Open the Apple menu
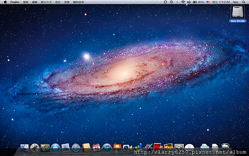 [5, 2]
